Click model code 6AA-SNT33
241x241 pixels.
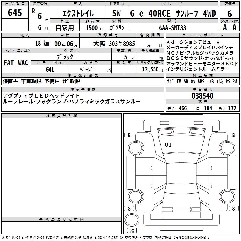pyautogui.click(x=173, y=28)
